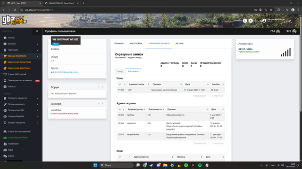
Task: Click the Поиск taskbar search field
Action: pos(117,165)
